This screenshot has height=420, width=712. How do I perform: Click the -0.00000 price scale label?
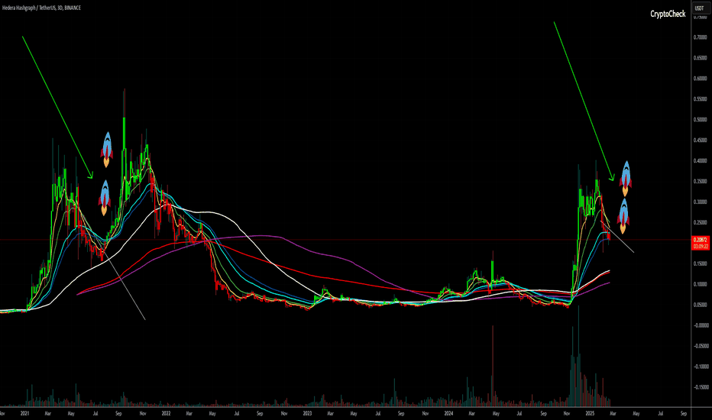click(x=701, y=325)
